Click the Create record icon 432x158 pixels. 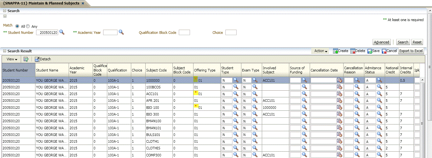[x=340, y=51]
